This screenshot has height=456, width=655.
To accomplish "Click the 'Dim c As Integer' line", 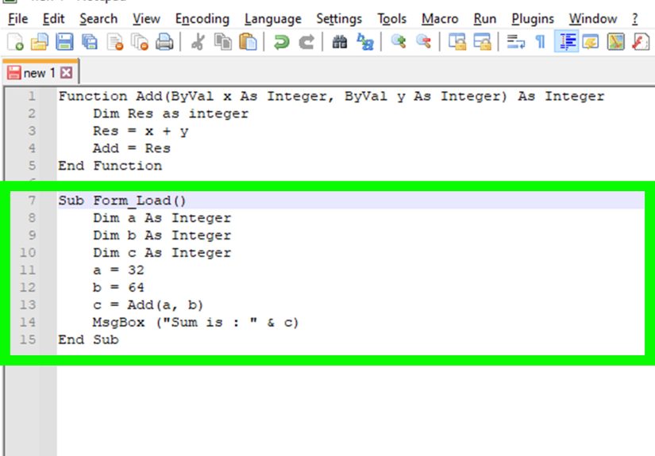I will tap(162, 253).
